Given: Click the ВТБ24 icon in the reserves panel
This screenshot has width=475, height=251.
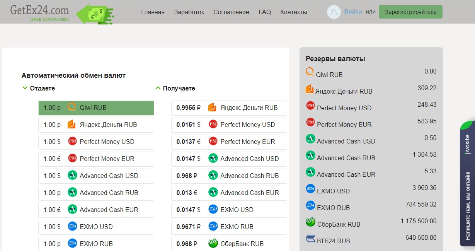Looking at the screenshot, I should pyautogui.click(x=310, y=239).
